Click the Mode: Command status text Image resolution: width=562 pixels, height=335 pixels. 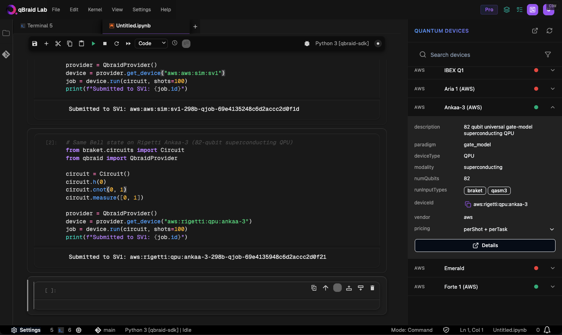[412, 330]
